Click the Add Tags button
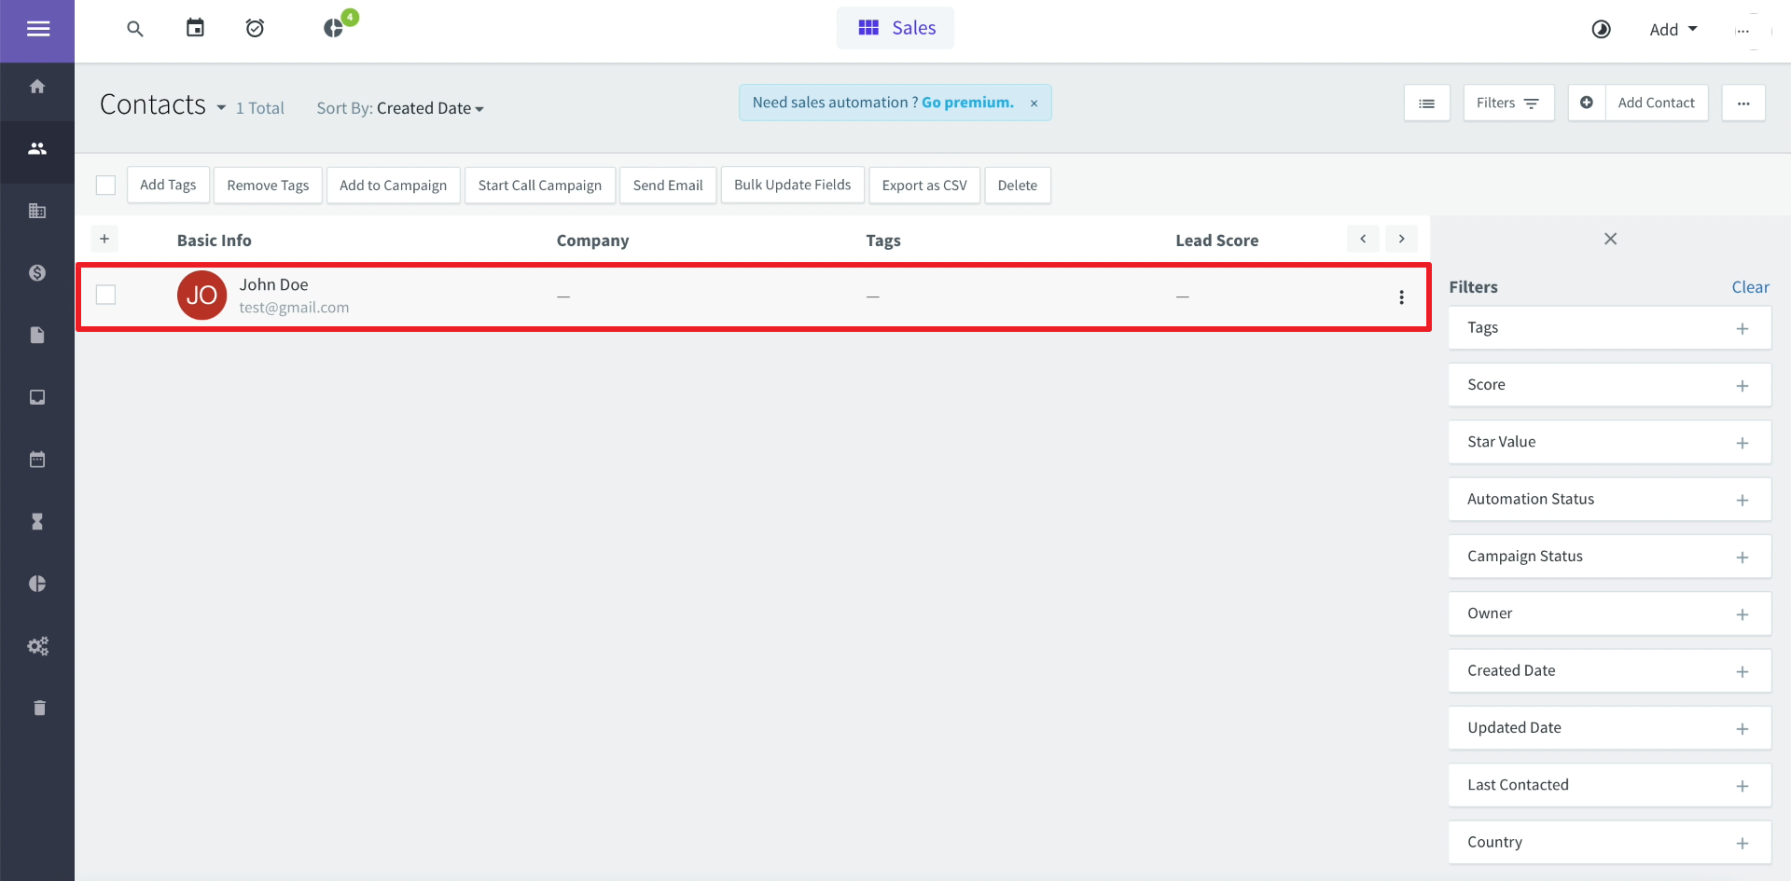The width and height of the screenshot is (1791, 881). [x=168, y=186]
